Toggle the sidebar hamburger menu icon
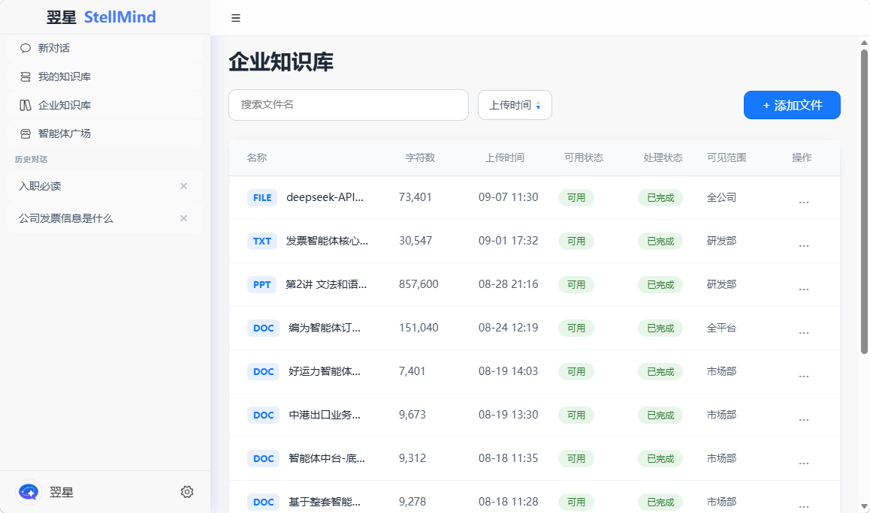Viewport: 870px width, 513px height. (236, 18)
